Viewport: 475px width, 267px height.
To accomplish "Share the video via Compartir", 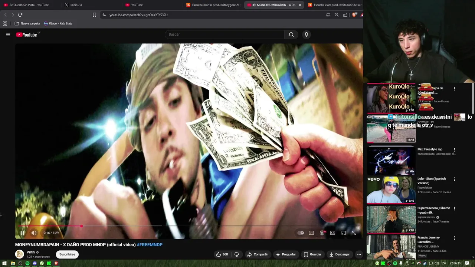I will click(x=257, y=254).
